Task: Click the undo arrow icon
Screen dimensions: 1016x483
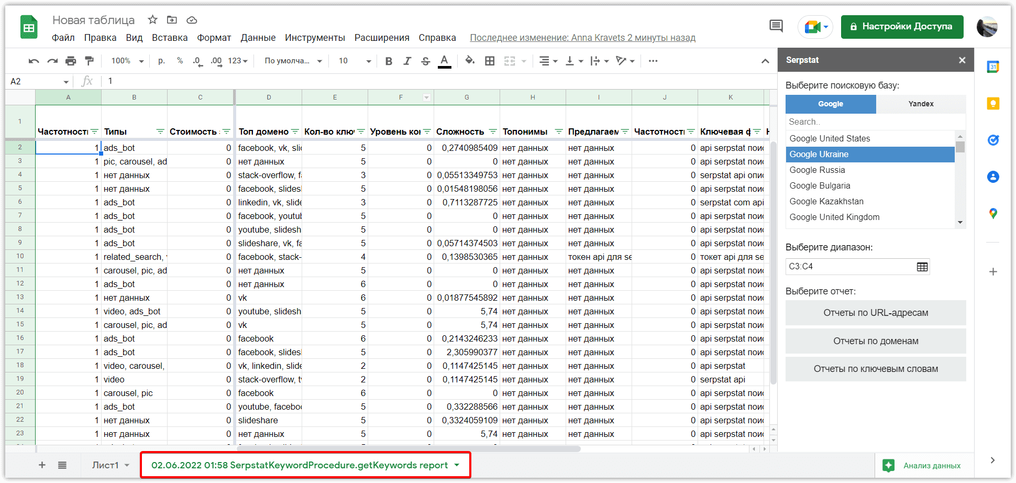Action: (x=34, y=61)
